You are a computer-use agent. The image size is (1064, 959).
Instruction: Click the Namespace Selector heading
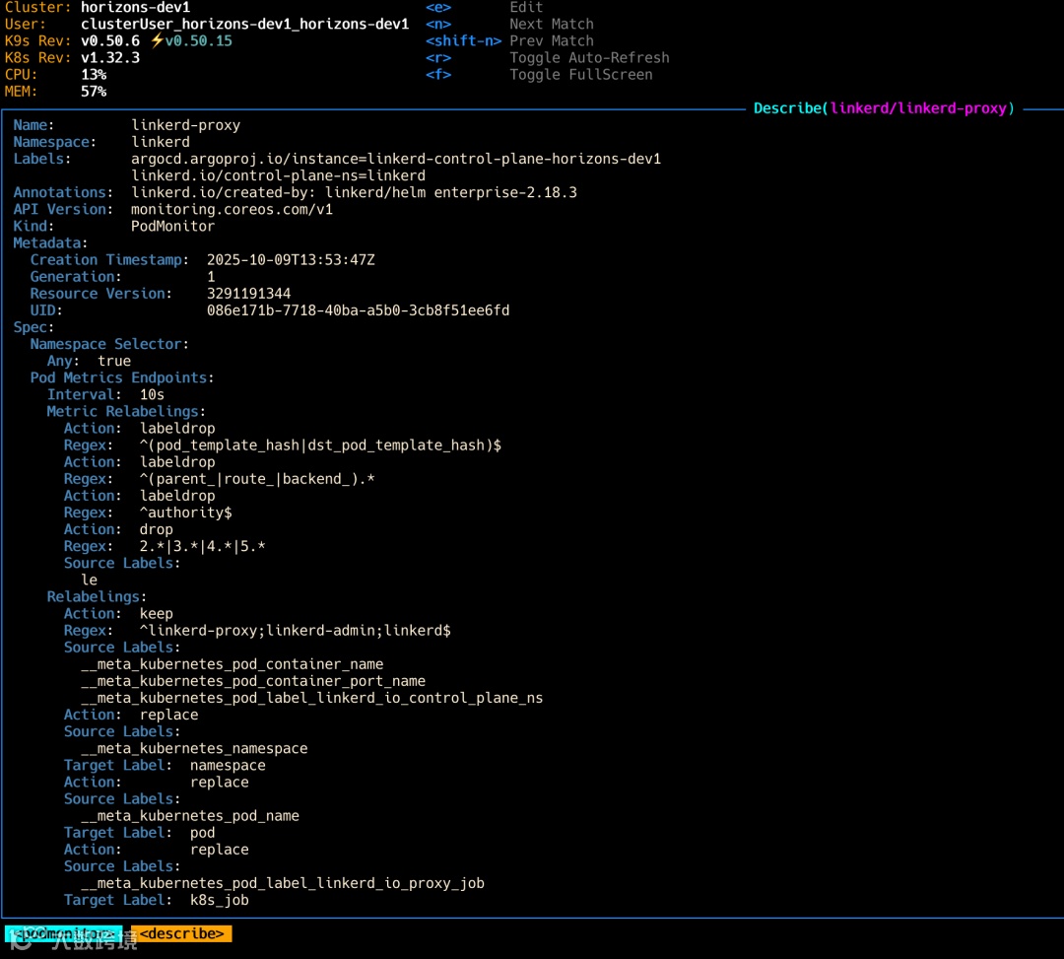(109, 344)
